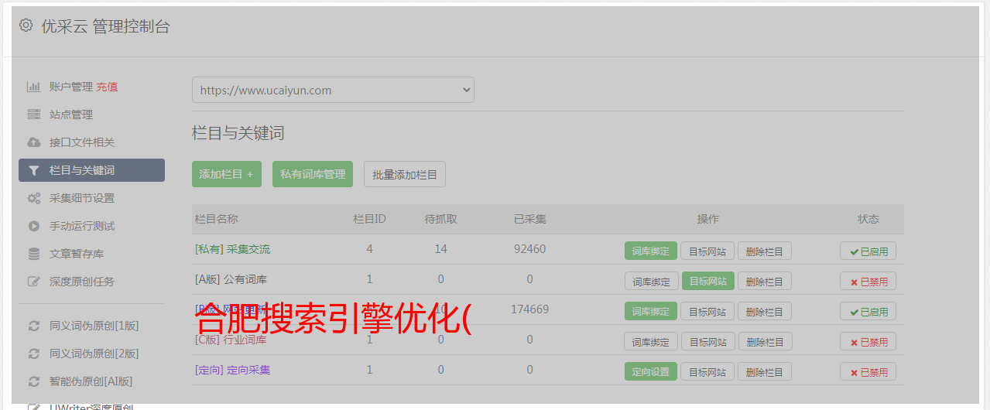The width and height of the screenshot is (990, 410).
Task: Open the [A版] 公有词库 column name
Action: 231,279
